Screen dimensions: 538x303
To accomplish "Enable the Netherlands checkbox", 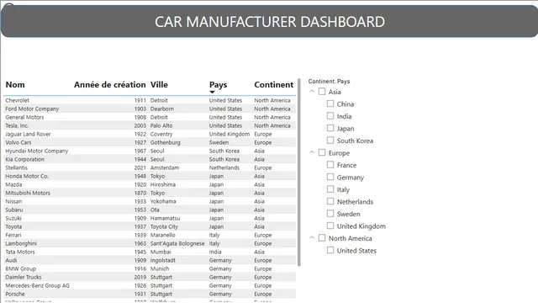I will [330, 201].
